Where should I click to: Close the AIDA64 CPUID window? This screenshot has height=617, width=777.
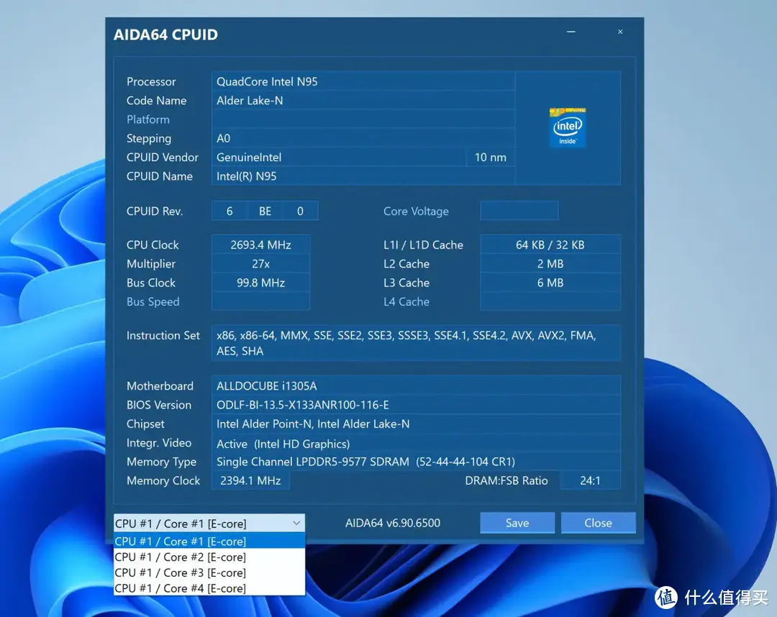(620, 32)
